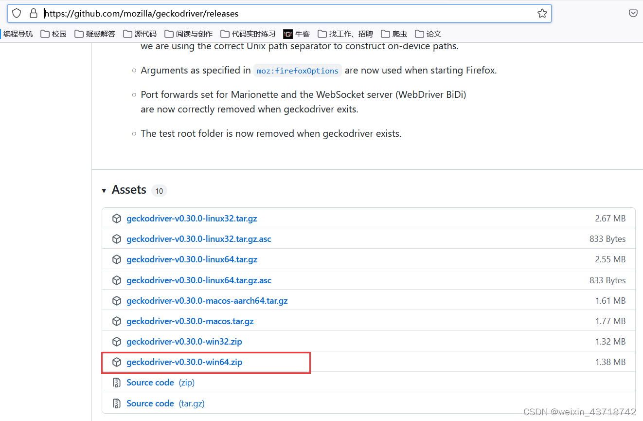Click the Assets count badge 10
This screenshot has height=421, width=643.
tap(159, 191)
